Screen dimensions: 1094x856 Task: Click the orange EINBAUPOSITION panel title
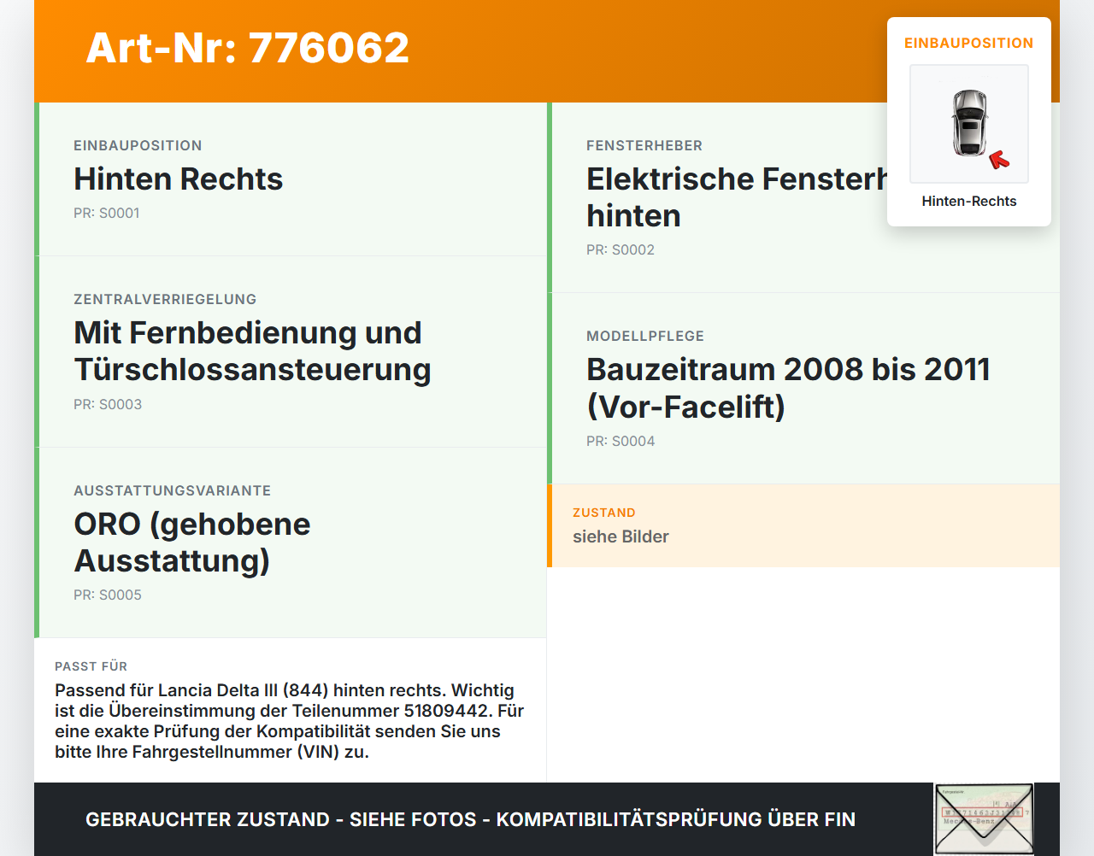[x=969, y=43]
